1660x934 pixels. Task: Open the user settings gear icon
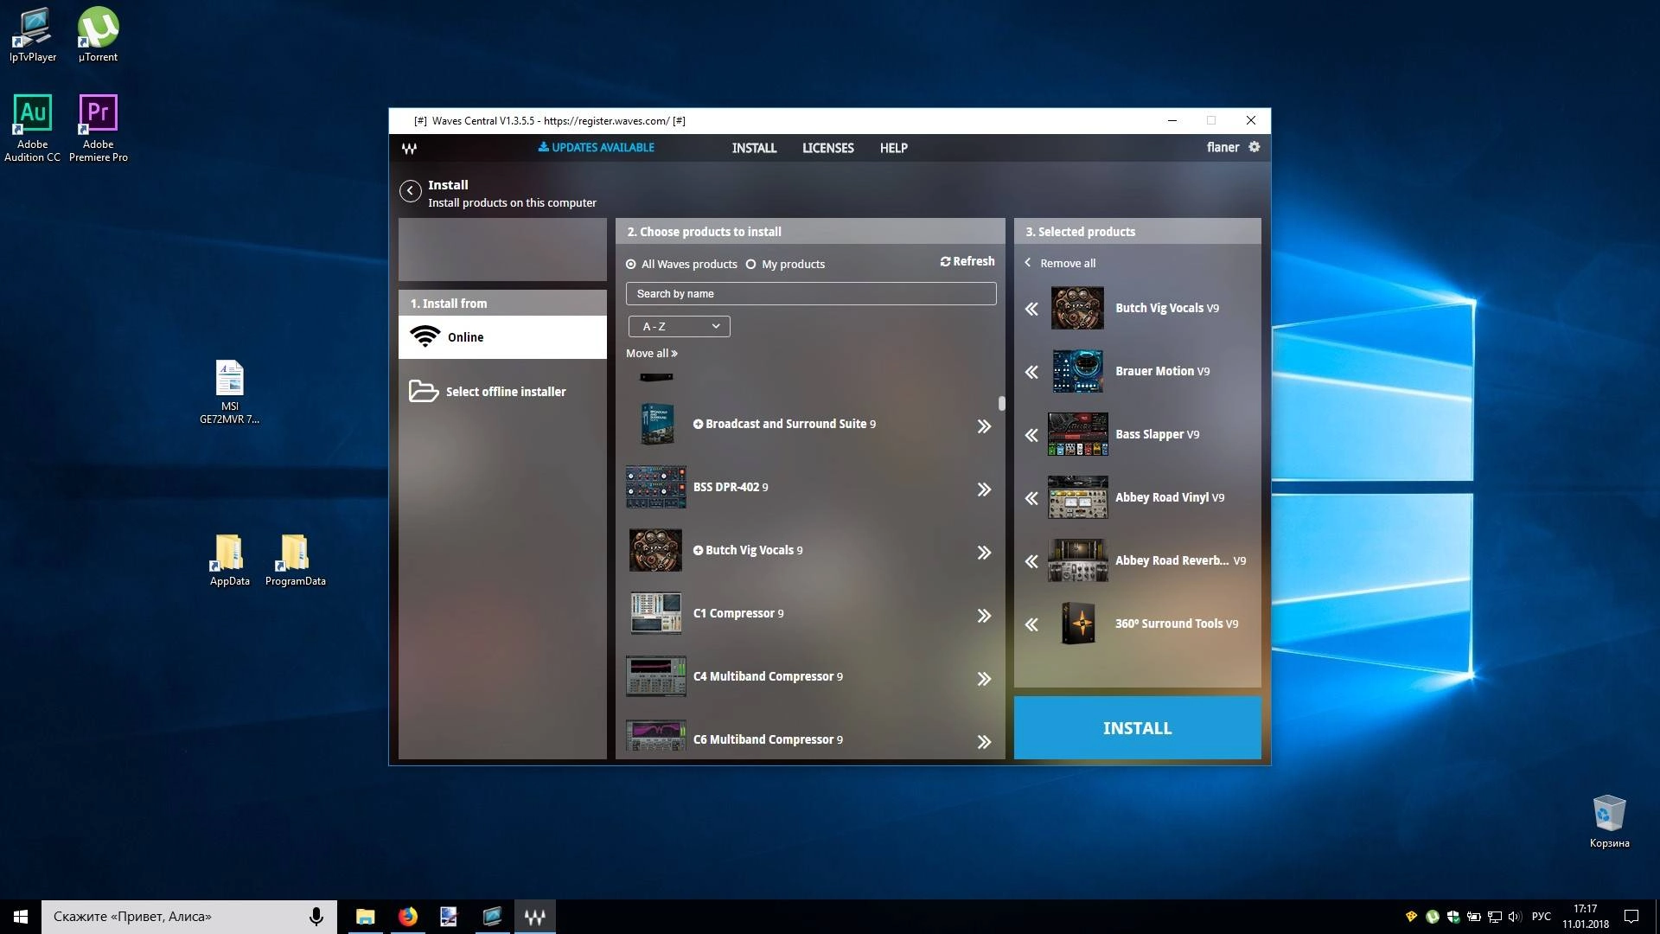(1254, 147)
